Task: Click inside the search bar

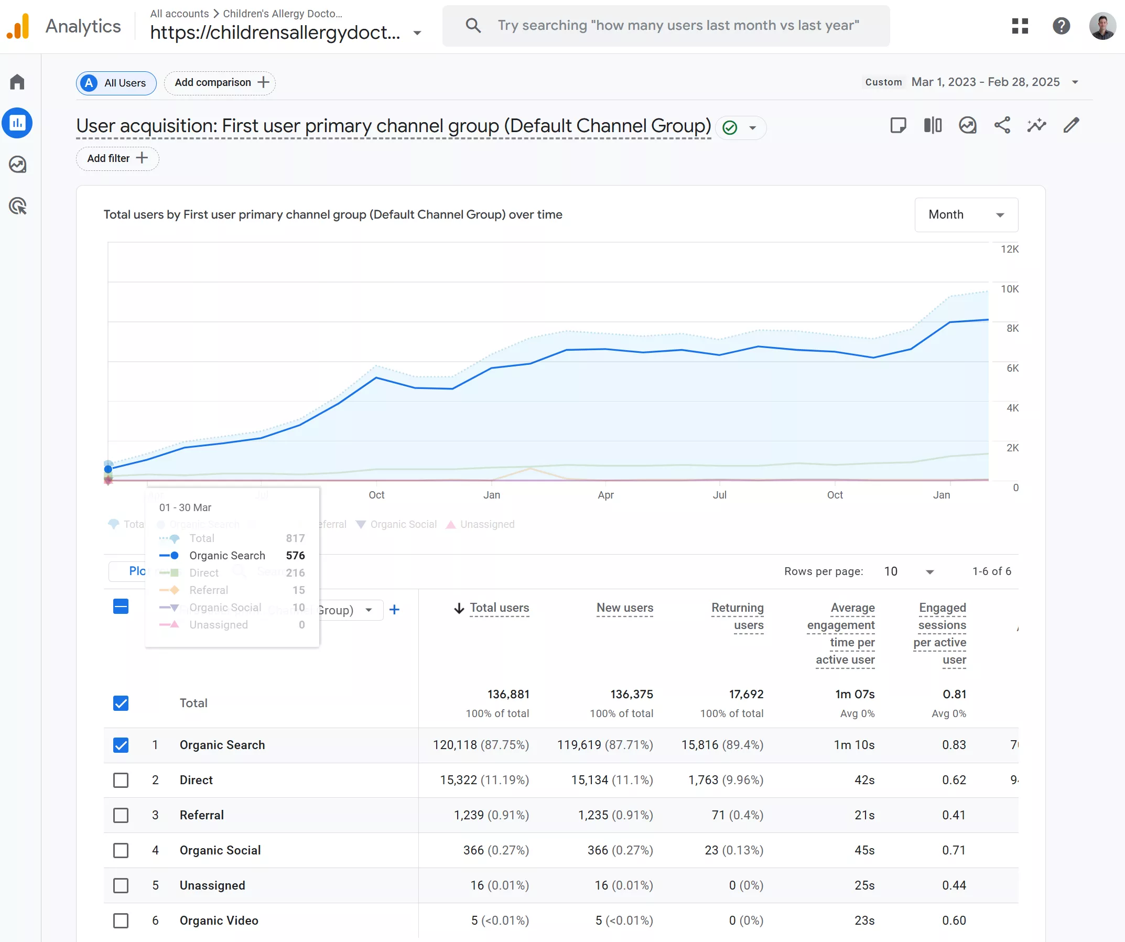Action: click(664, 25)
